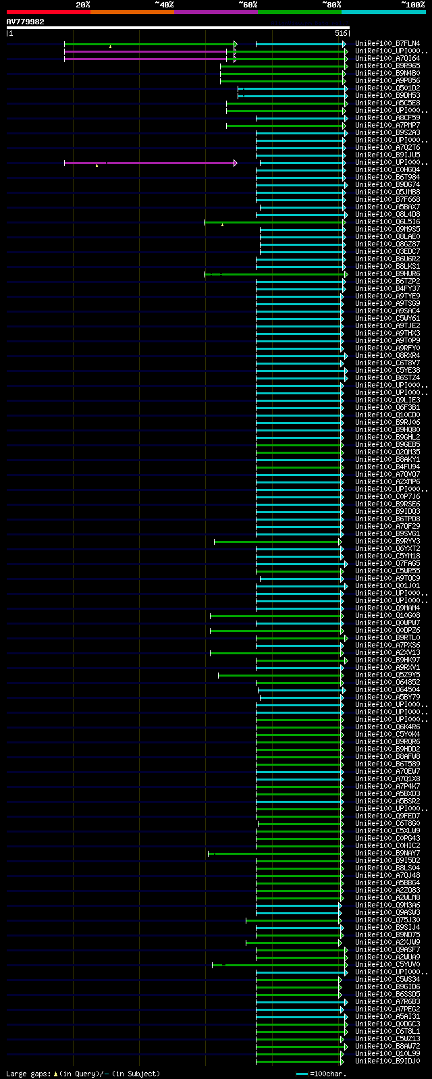The height and width of the screenshot is (1079, 432).
Task: Click the green alignment bar for UniRef100_B9R965
Action: click(x=284, y=66)
